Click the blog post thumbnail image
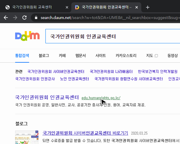This screenshot has width=180, height=144. click(x=27, y=137)
